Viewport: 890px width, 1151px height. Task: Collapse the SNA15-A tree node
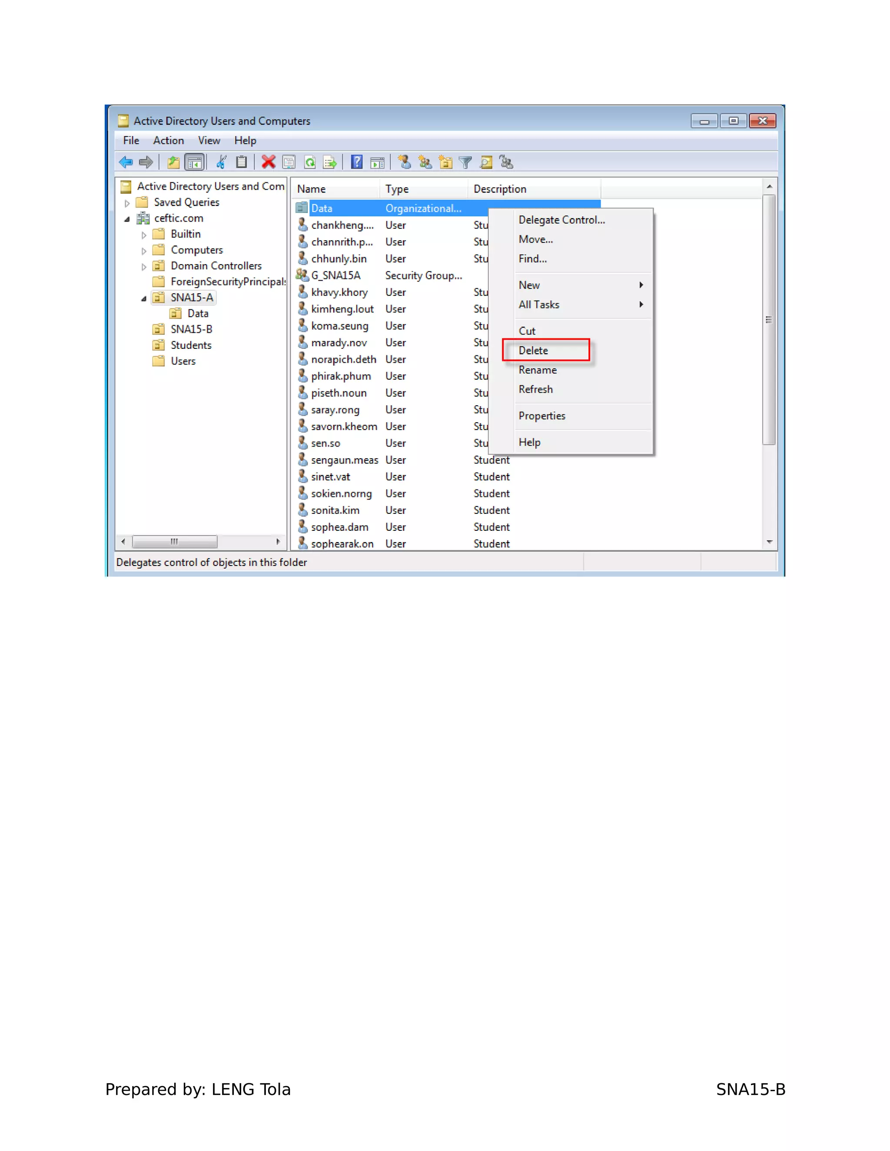click(143, 298)
